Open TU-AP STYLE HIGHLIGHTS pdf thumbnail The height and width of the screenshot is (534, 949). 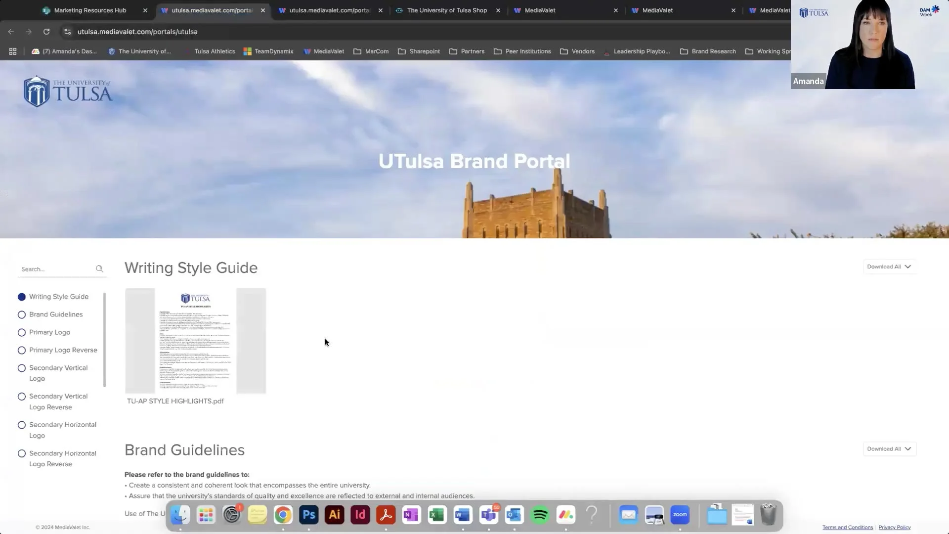[196, 341]
